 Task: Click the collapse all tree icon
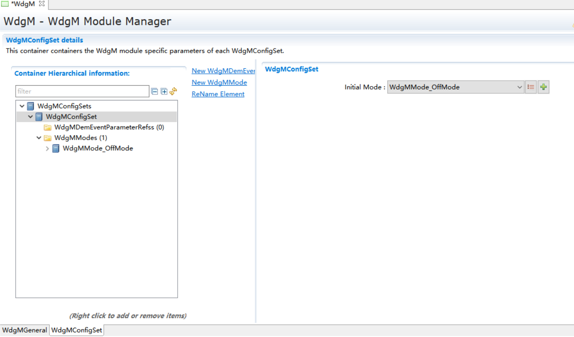154,91
